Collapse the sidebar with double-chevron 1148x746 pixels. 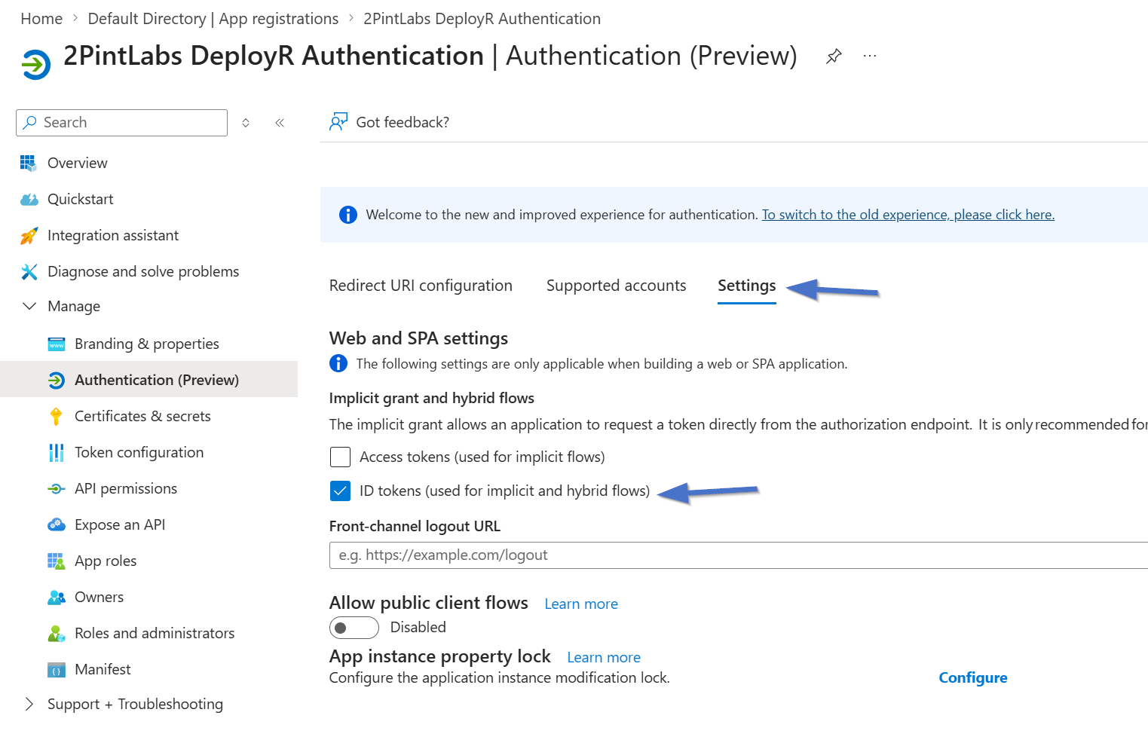tap(280, 123)
